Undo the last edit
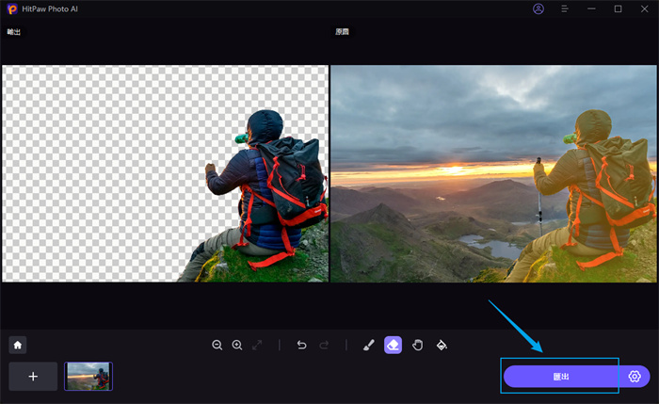 pos(301,346)
